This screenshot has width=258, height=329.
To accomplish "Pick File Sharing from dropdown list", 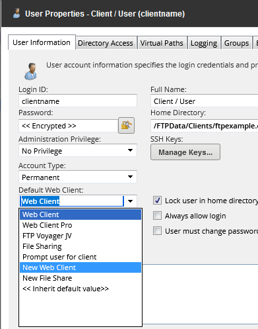I will click(81, 246).
